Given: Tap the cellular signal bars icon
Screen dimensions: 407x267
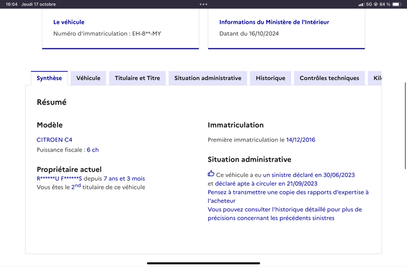Looking at the screenshot, I should pyautogui.click(x=361, y=5).
